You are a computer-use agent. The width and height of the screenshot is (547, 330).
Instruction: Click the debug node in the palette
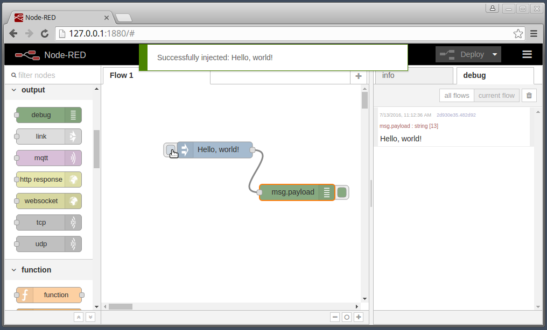tap(49, 115)
